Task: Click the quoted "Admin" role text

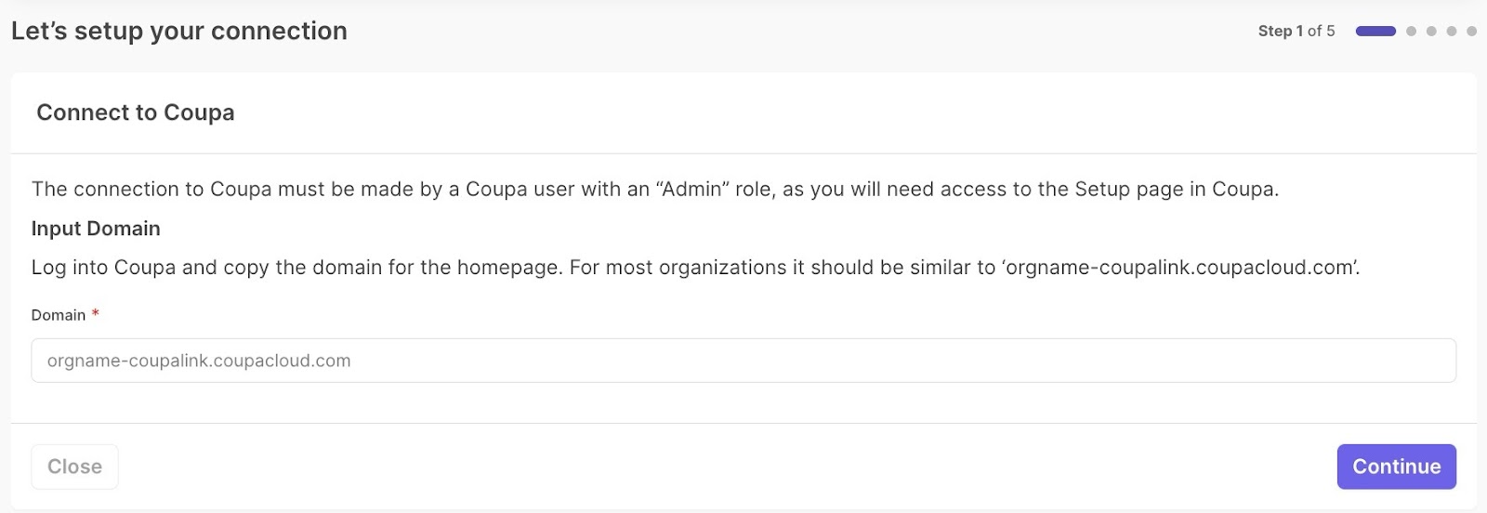Action: [692, 190]
